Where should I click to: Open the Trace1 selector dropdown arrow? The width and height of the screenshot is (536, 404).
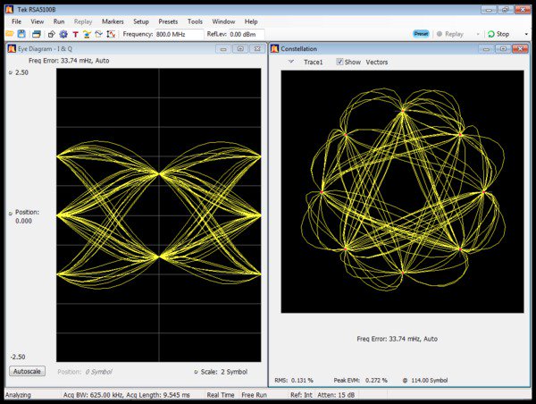point(291,63)
